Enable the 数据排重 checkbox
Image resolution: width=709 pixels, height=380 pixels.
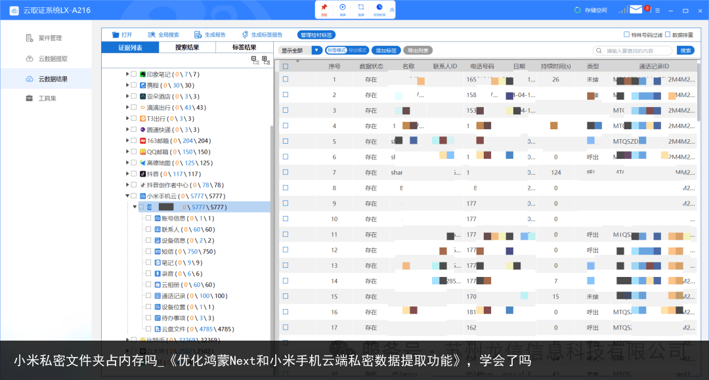tap(668, 34)
